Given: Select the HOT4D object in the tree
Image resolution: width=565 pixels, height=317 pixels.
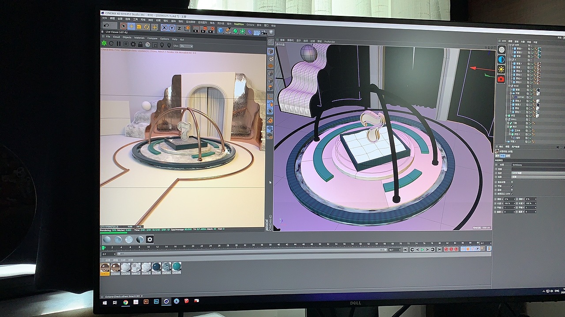Looking at the screenshot, I should pos(521,97).
